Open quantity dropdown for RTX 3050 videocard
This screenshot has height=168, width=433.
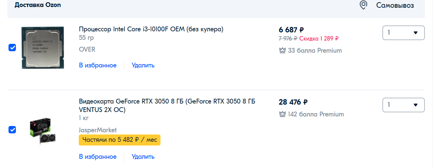(403, 105)
